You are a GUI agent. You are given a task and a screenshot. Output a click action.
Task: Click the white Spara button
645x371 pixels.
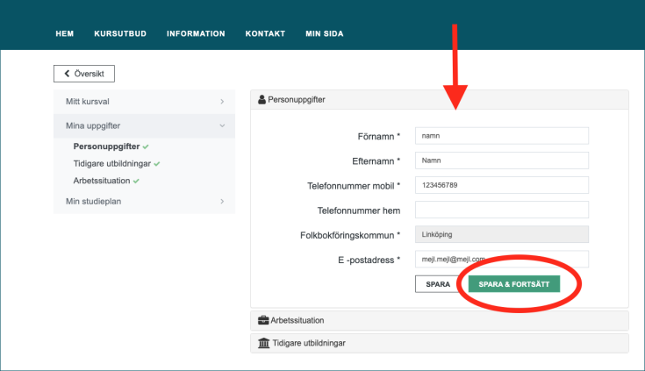coord(438,284)
